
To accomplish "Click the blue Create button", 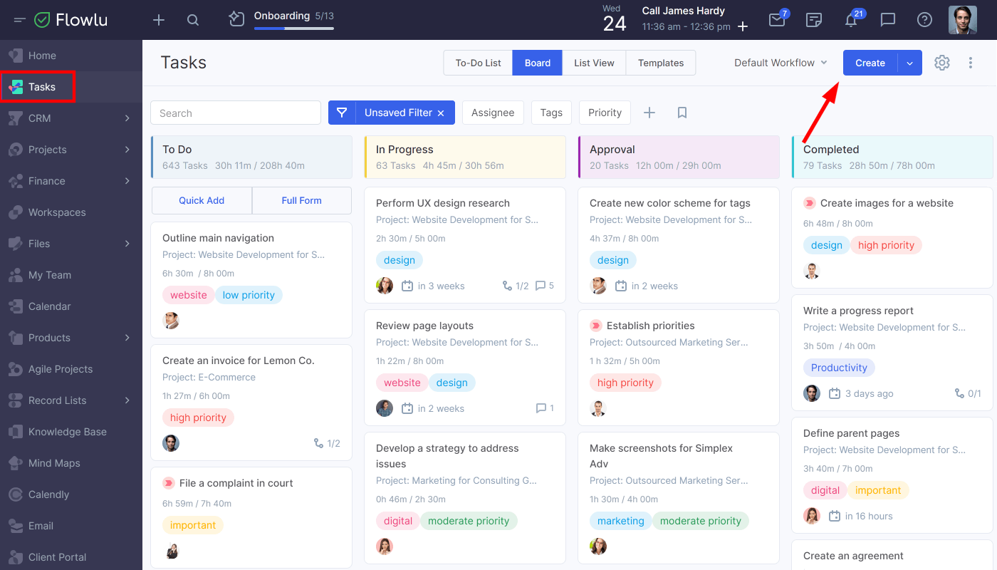I will click(x=870, y=63).
